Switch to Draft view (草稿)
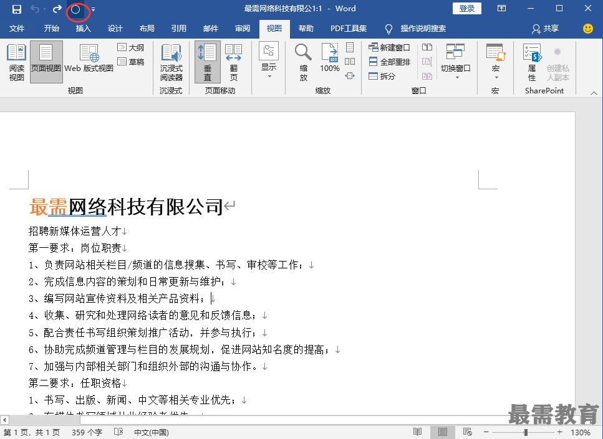The height and width of the screenshot is (439, 603). (x=131, y=62)
